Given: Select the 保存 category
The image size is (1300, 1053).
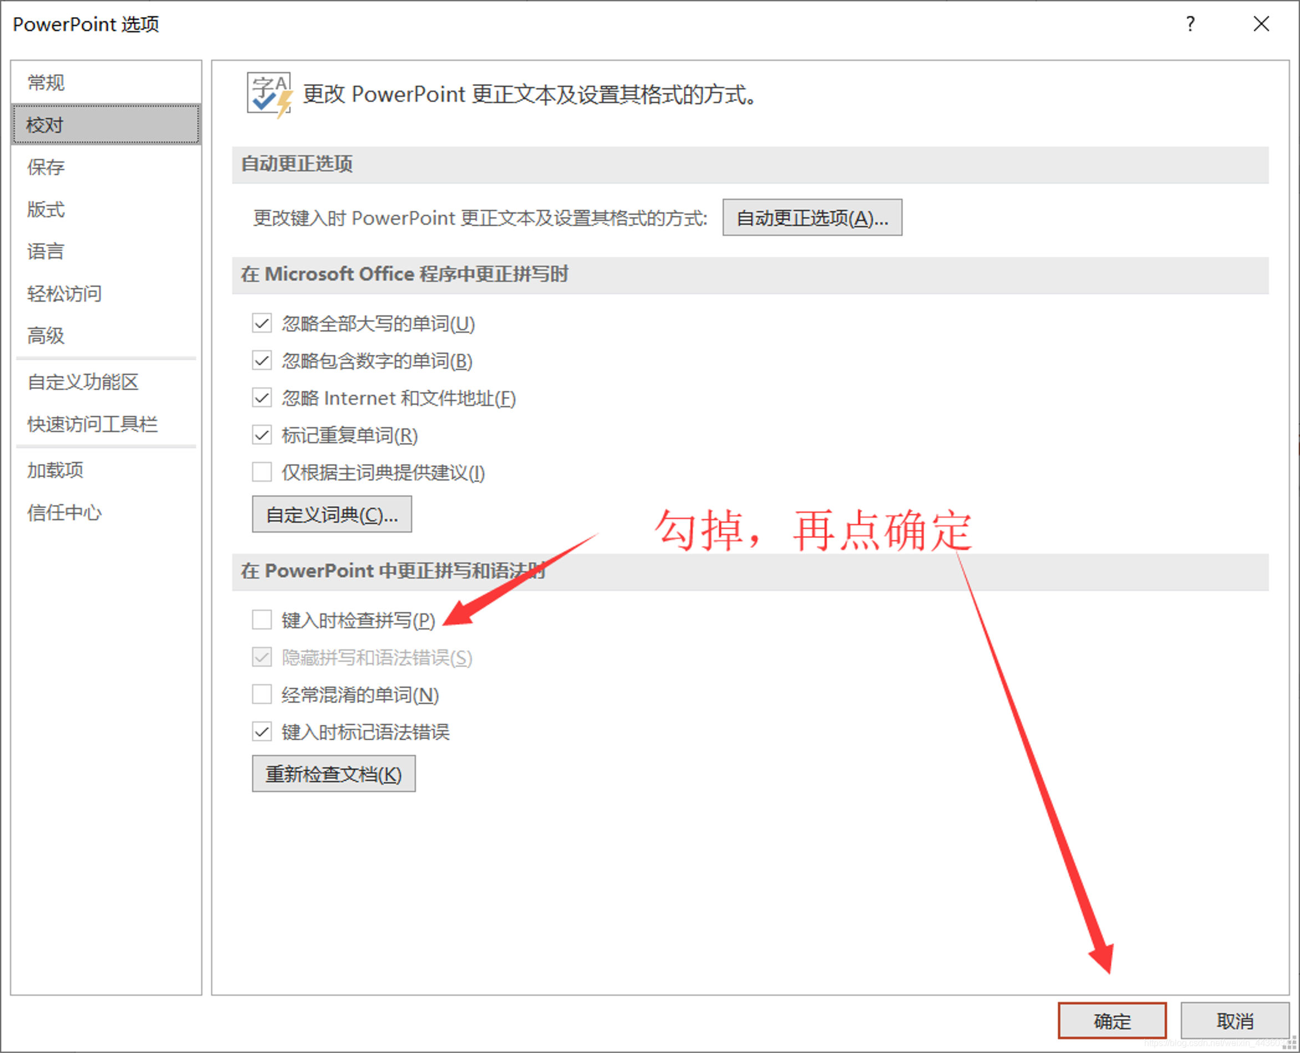Looking at the screenshot, I should pos(46,167).
